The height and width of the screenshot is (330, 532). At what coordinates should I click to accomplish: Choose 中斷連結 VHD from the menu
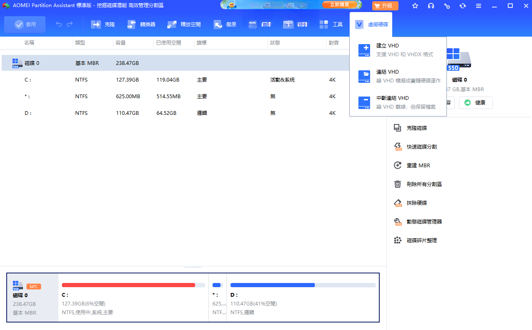(398, 103)
